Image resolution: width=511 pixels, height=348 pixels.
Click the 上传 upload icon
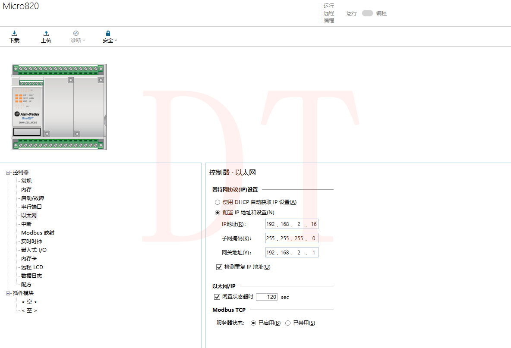tap(46, 33)
